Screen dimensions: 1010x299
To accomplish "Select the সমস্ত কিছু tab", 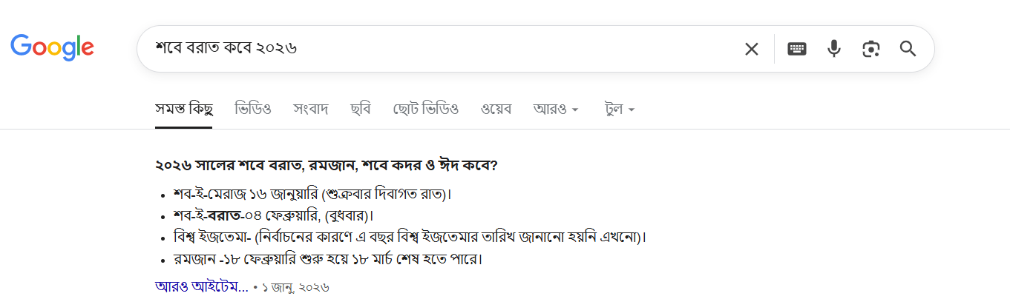I will pos(184,110).
